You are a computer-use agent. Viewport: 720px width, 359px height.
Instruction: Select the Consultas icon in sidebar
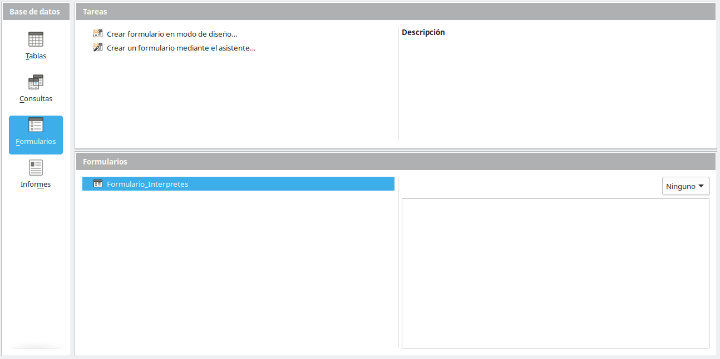(x=36, y=82)
